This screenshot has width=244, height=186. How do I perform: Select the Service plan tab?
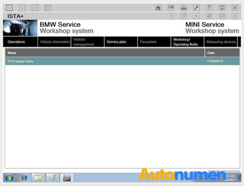click(x=121, y=42)
